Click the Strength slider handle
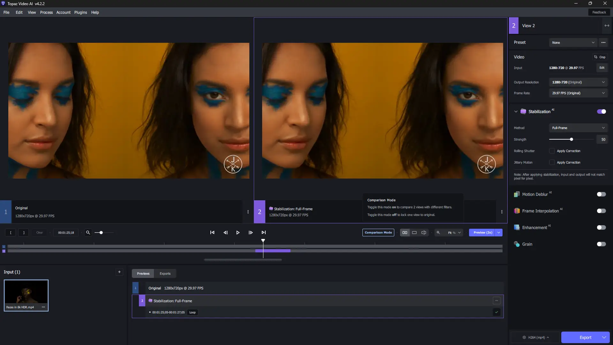The width and height of the screenshot is (613, 345). click(x=571, y=139)
